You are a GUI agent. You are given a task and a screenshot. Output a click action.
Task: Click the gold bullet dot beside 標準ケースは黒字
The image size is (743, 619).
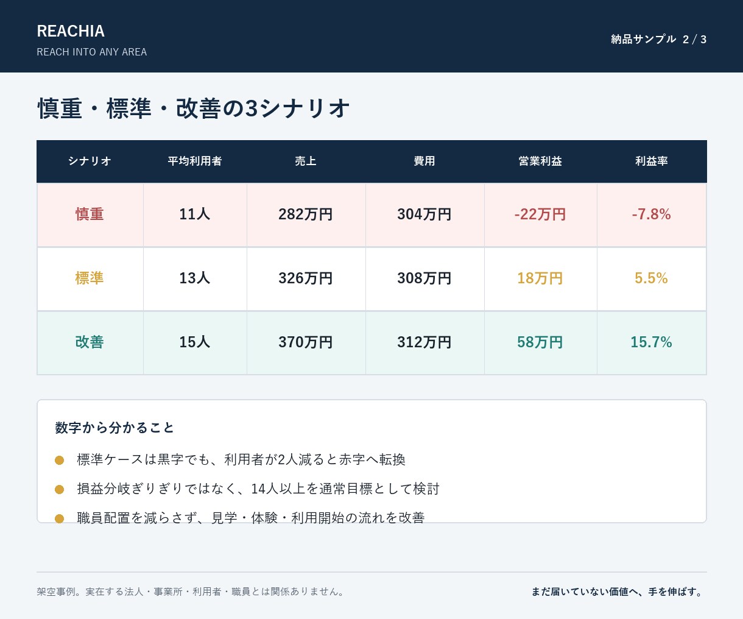[x=59, y=460]
